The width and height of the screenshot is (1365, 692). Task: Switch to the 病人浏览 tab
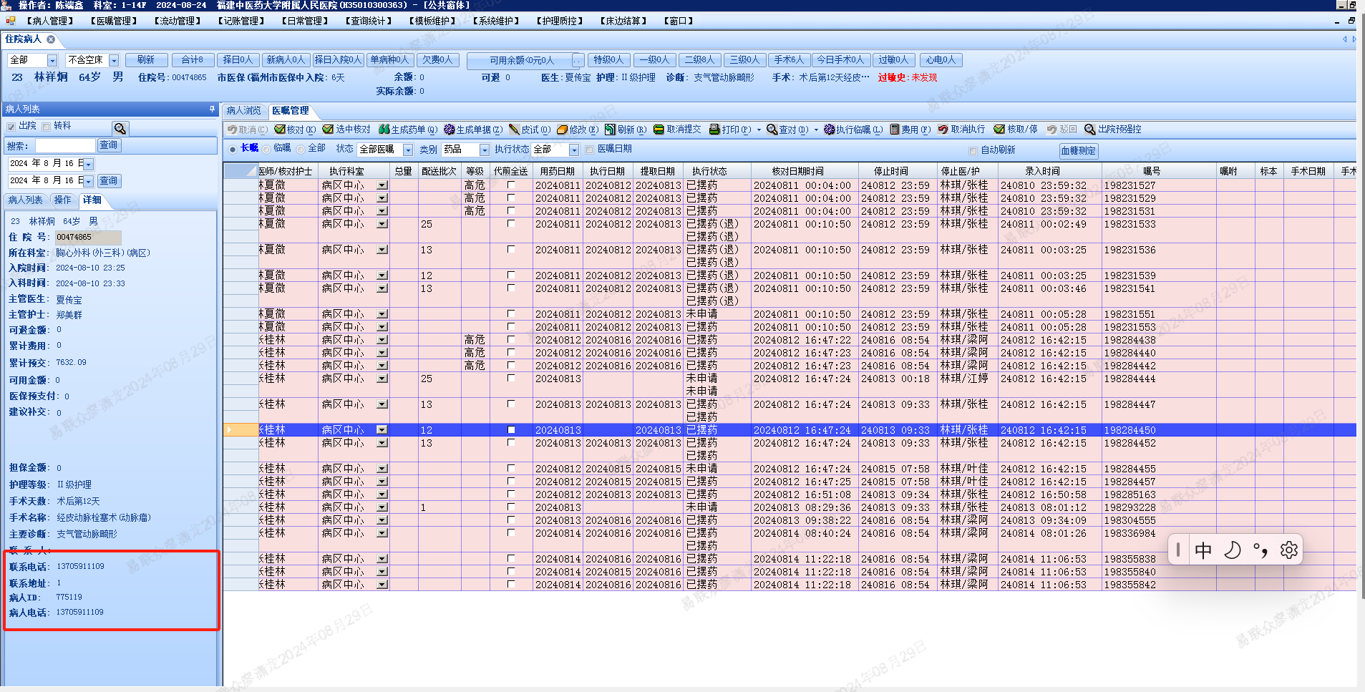pyautogui.click(x=244, y=110)
